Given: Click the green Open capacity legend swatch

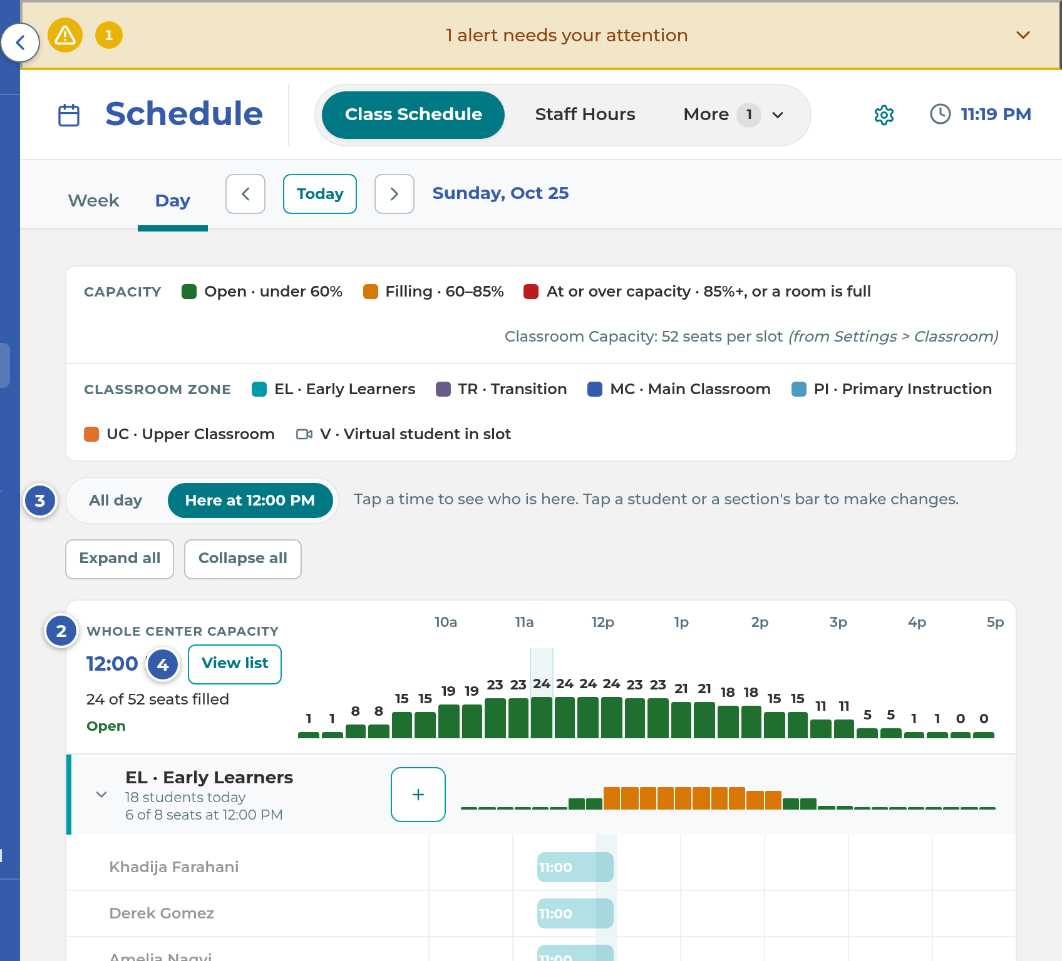Looking at the screenshot, I should point(189,292).
